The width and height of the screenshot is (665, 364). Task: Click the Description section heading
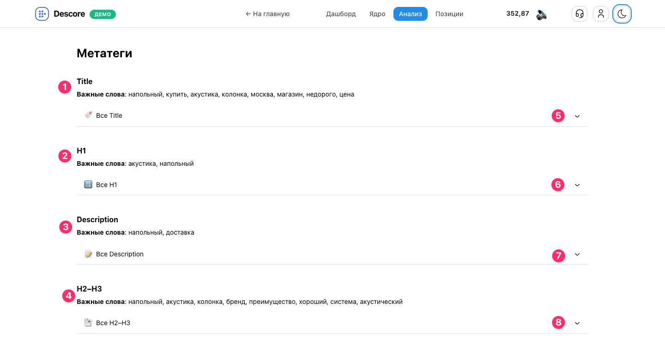click(x=97, y=219)
